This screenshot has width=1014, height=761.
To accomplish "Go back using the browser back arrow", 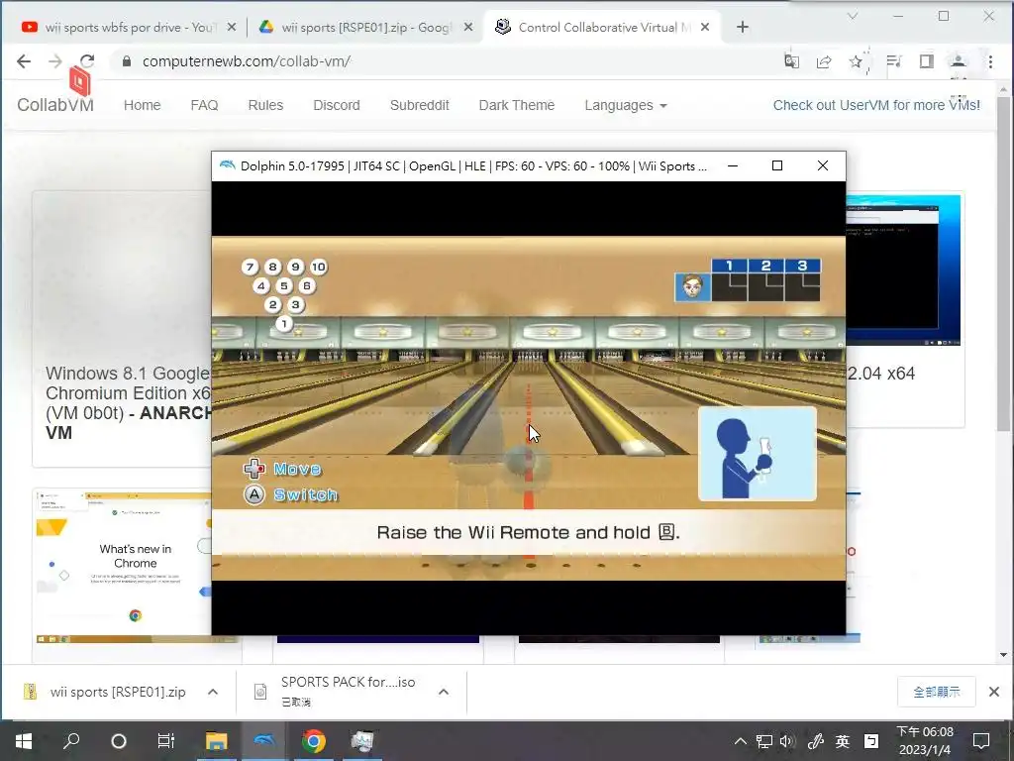I will coord(24,61).
